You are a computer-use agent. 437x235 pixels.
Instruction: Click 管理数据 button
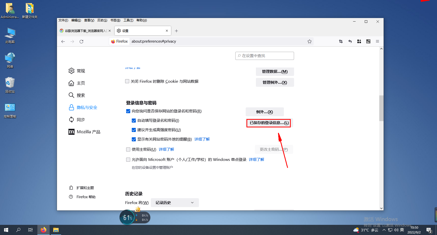[x=275, y=72]
